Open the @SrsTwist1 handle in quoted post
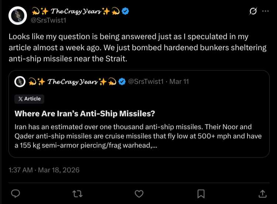Image resolution: width=277 pixels, height=204 pixels. pyautogui.click(x=145, y=82)
